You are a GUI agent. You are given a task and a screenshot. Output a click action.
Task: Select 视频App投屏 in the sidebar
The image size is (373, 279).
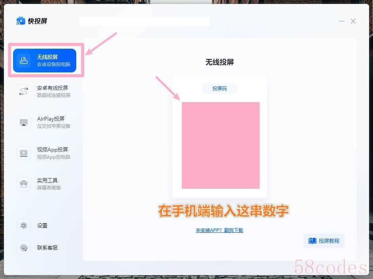point(45,153)
